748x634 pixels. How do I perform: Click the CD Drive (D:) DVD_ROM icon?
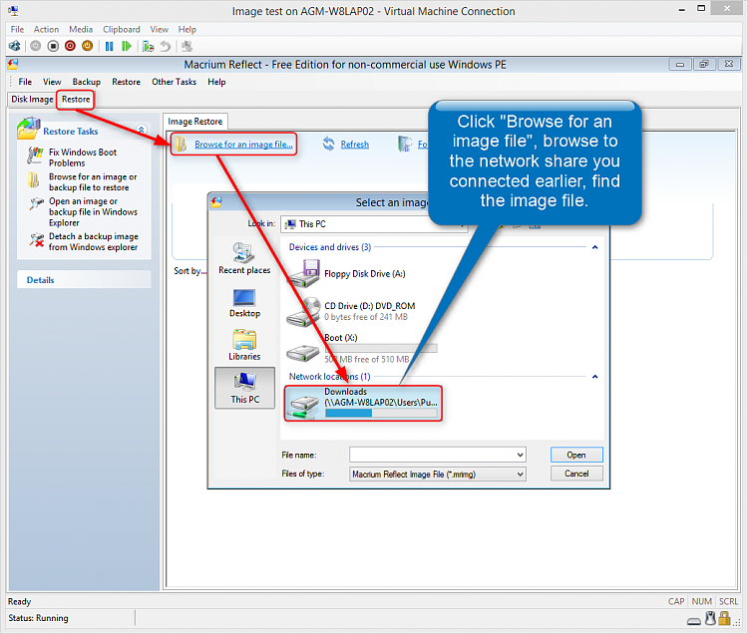tap(304, 312)
